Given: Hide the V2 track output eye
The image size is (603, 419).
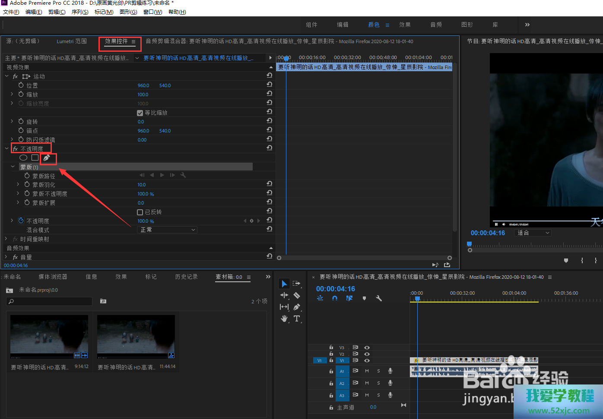Looking at the screenshot, I should coord(367,354).
